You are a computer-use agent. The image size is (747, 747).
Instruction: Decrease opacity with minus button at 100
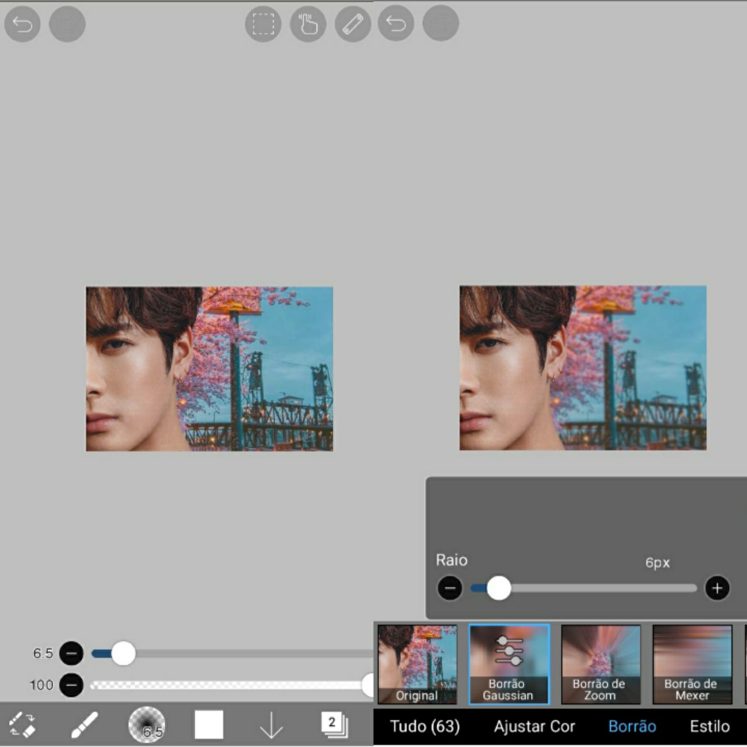click(71, 685)
